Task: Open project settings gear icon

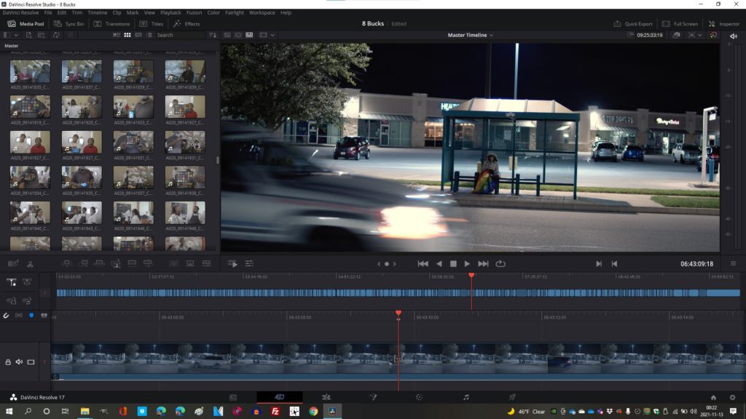Action: click(732, 397)
